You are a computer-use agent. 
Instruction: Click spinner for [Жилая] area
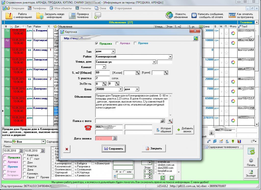[x=138, y=73]
